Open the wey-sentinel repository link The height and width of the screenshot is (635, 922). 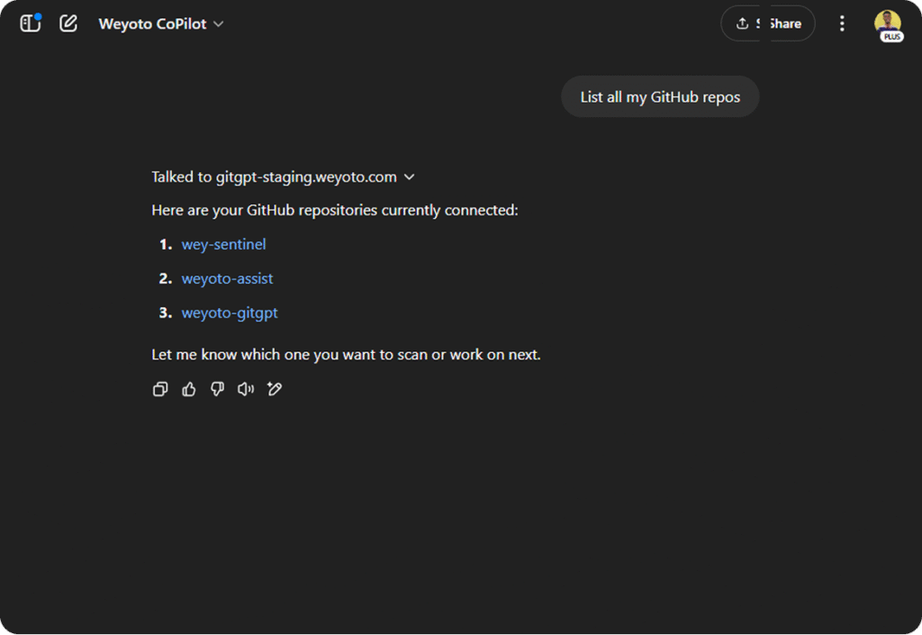pyautogui.click(x=223, y=245)
